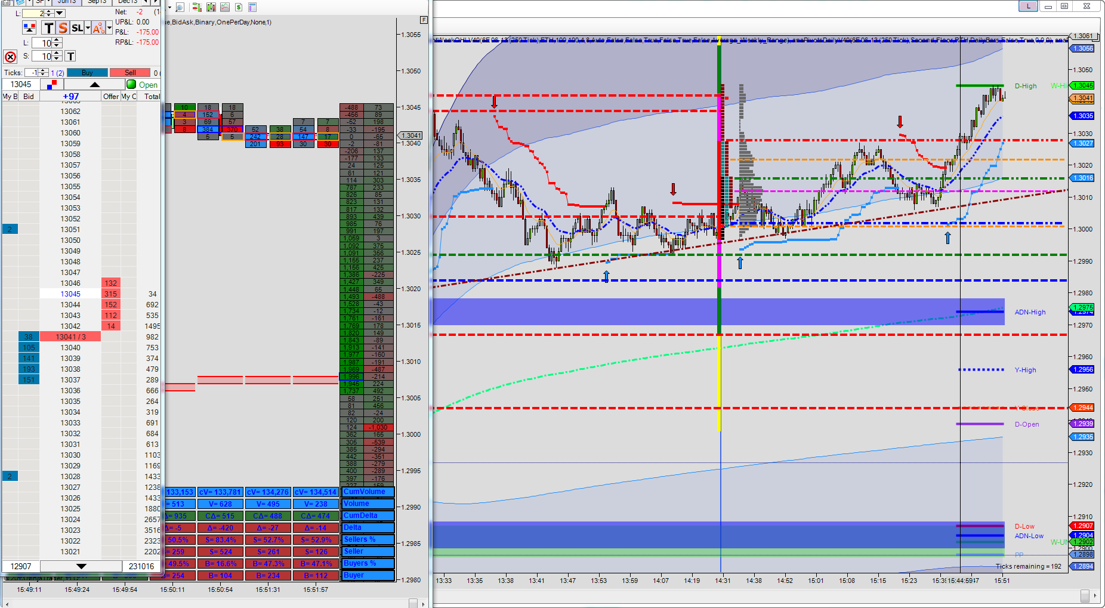Click the Sellers % row label
The width and height of the screenshot is (1105, 608).
368,540
